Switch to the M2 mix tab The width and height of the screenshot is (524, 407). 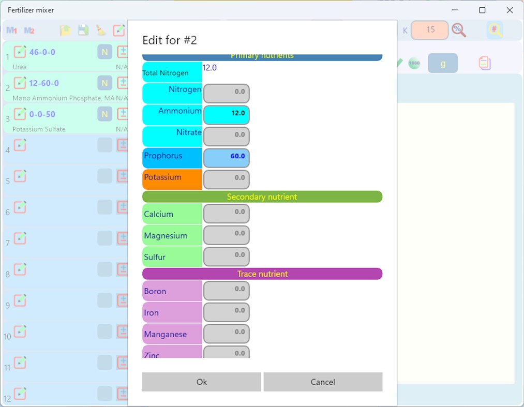pyautogui.click(x=29, y=30)
